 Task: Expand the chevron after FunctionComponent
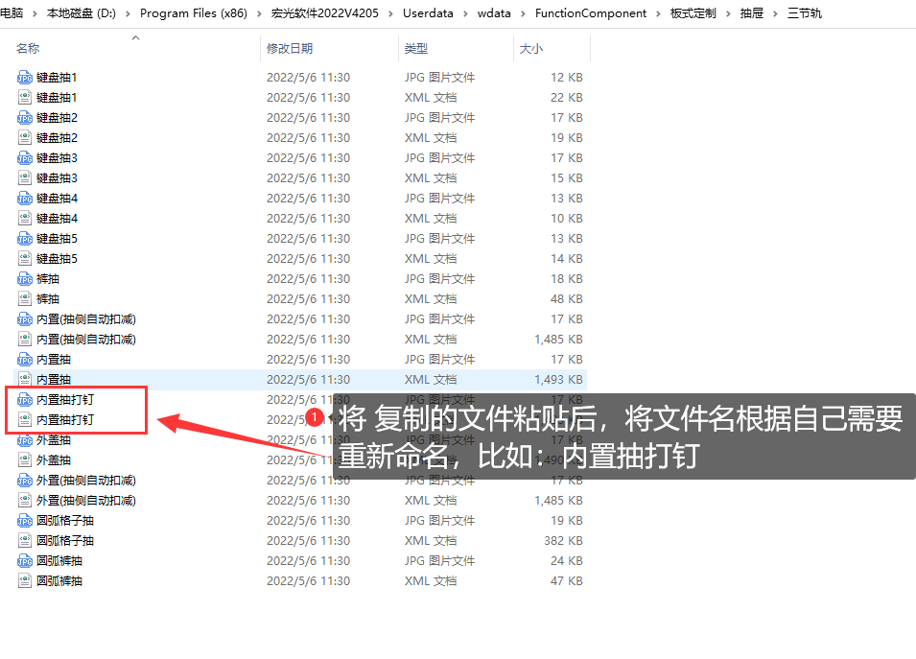point(658,13)
